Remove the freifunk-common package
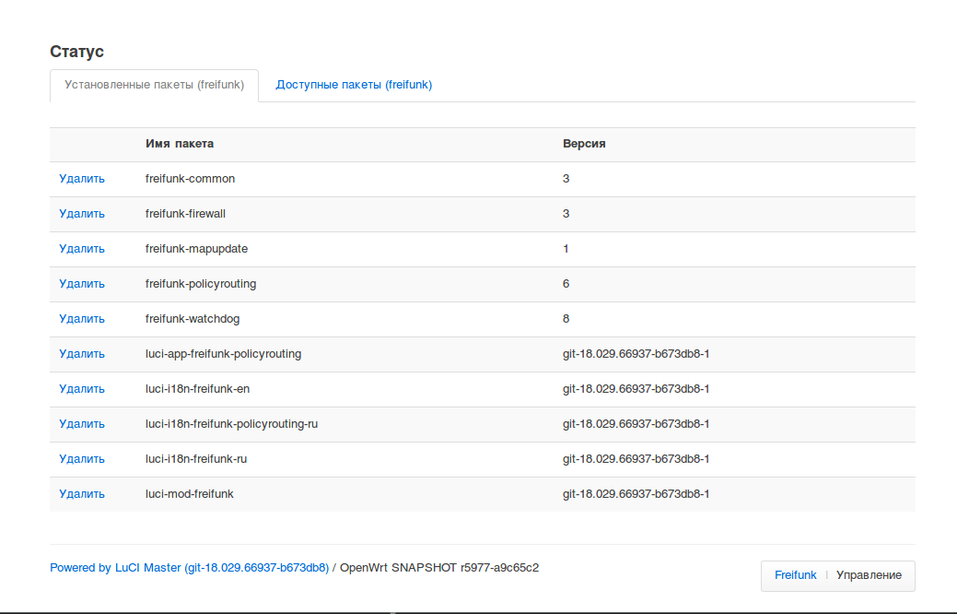Viewport: 957px width, 614px height. point(82,179)
